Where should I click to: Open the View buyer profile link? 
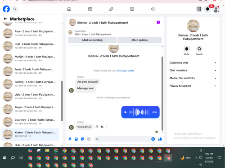point(125,71)
